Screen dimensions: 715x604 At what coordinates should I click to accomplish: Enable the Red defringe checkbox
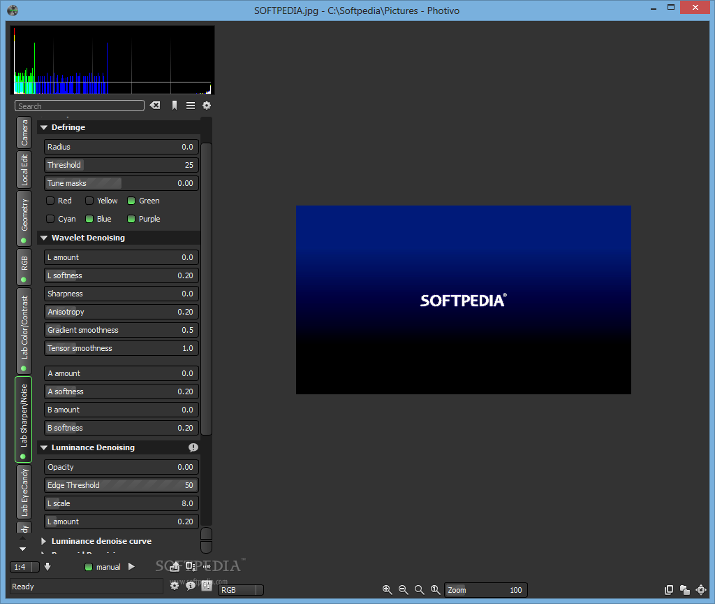[x=50, y=201]
